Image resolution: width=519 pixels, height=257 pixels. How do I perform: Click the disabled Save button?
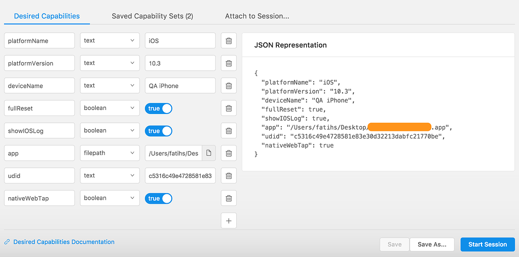point(394,244)
